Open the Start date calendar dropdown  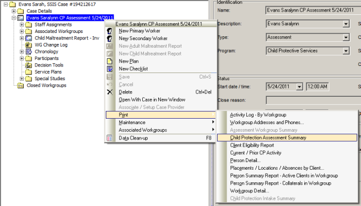(299, 87)
